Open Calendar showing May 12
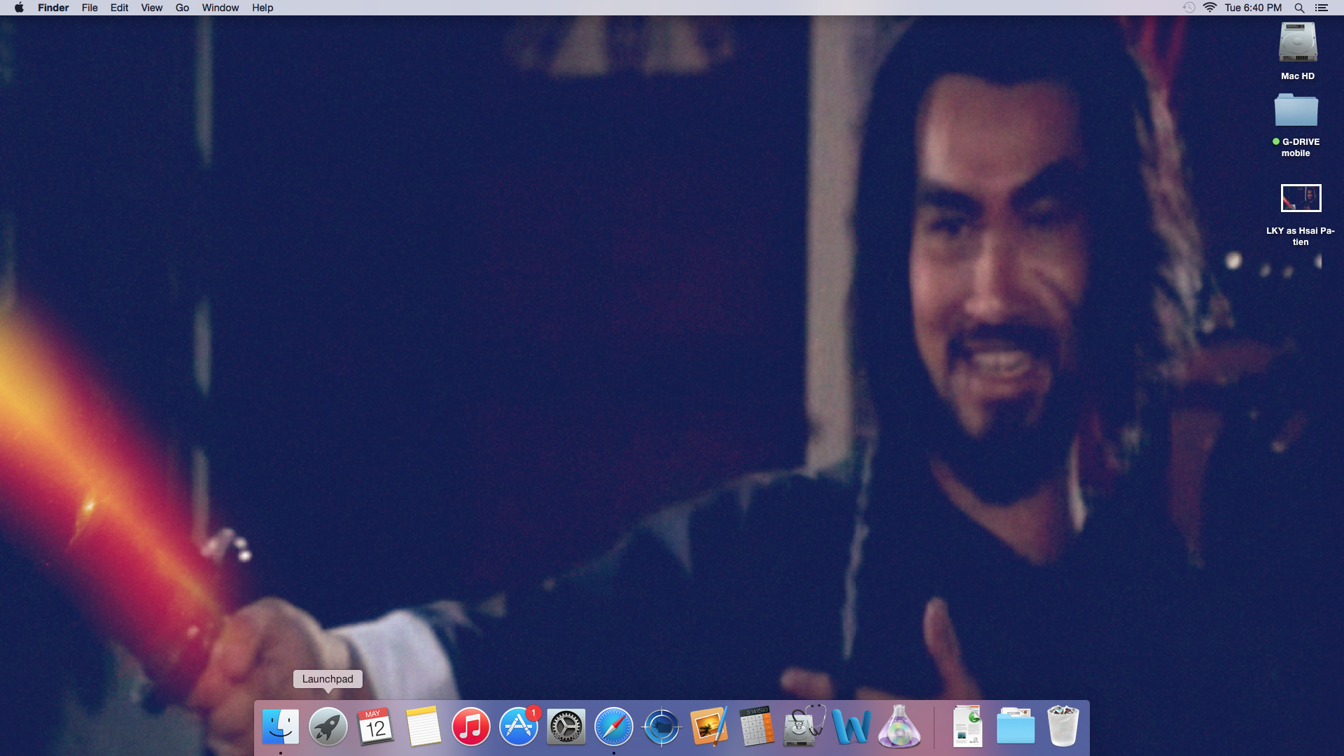The image size is (1344, 756). [376, 727]
